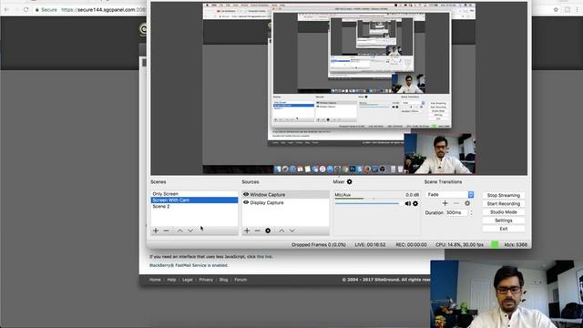Click the Secure lock icon in Chrome
The image size is (583, 328).
pyautogui.click(x=36, y=10)
